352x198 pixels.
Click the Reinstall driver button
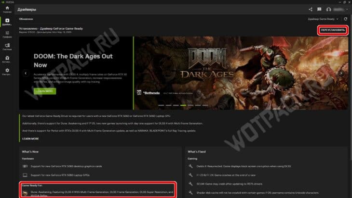(333, 30)
